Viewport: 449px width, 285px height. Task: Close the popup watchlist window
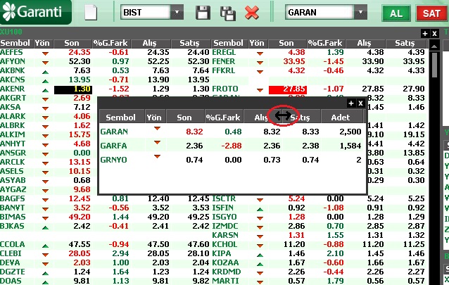360,103
